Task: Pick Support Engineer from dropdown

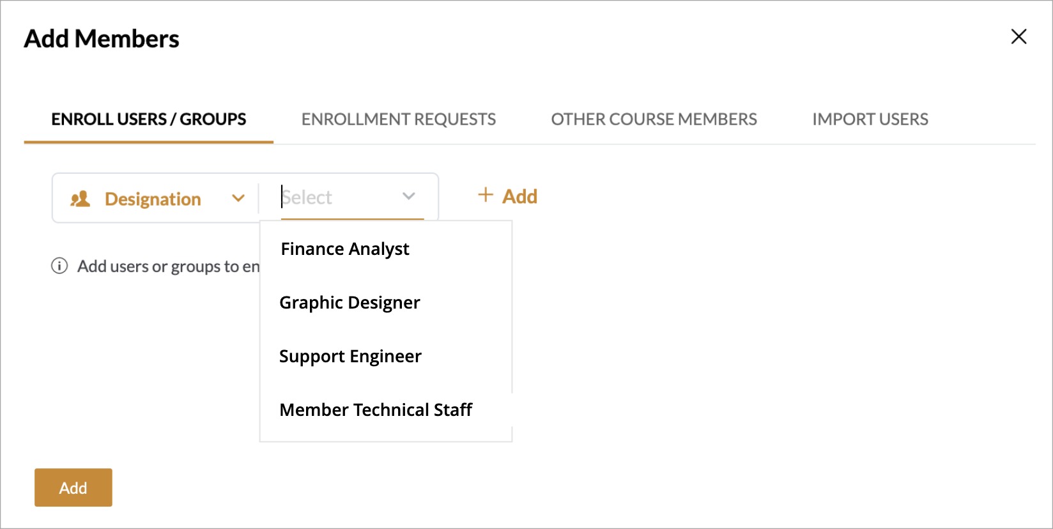Action: coord(350,356)
